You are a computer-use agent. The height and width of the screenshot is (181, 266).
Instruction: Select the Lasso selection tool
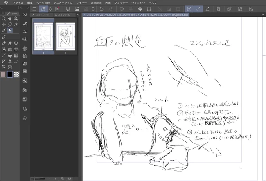coord(10,24)
